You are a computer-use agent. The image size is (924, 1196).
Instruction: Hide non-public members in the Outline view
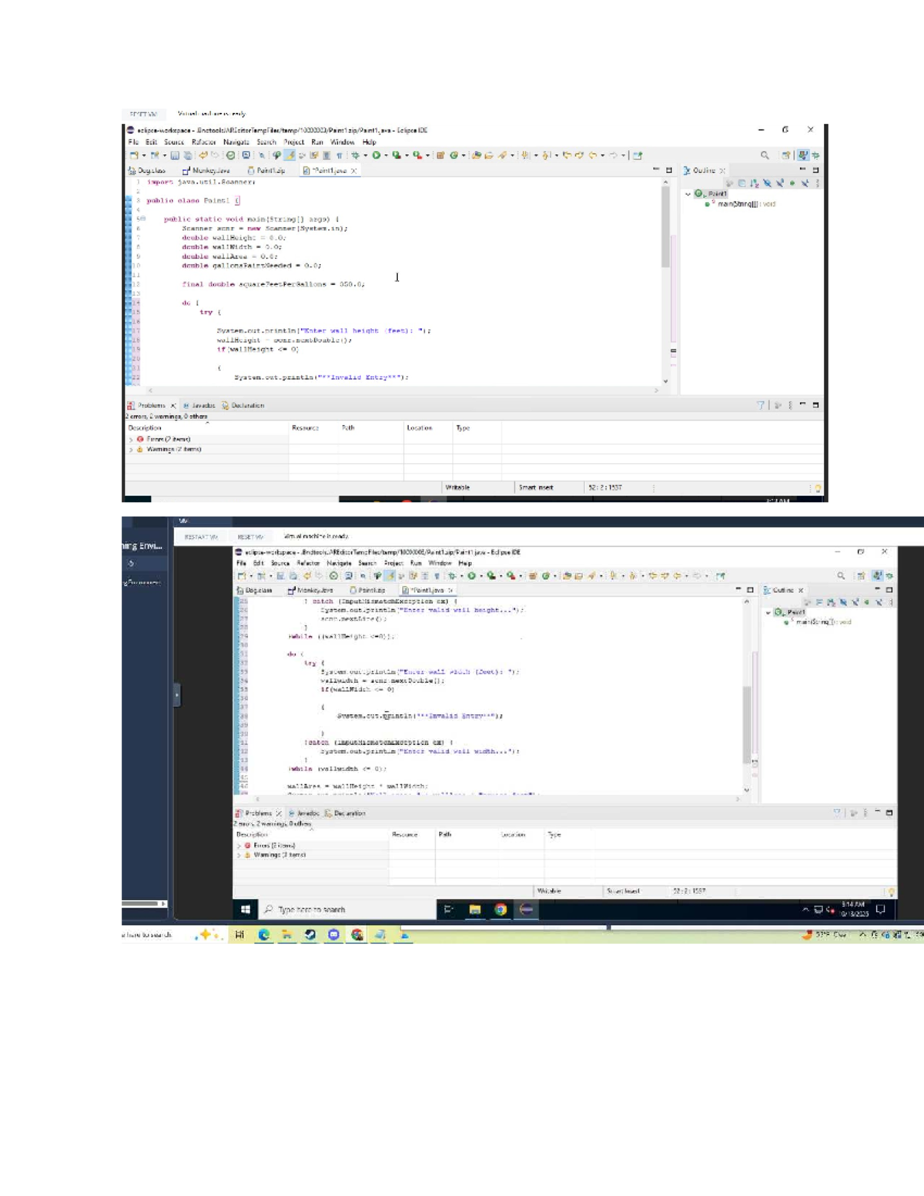792,183
